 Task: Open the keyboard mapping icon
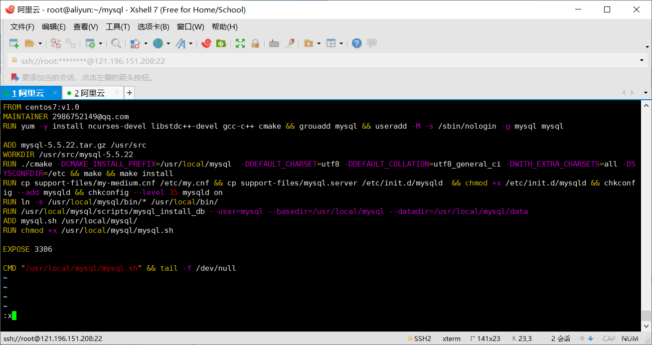[274, 43]
